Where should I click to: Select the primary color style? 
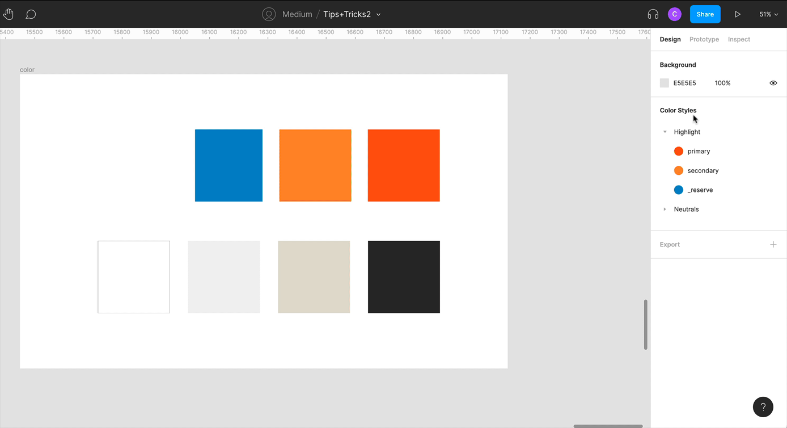[699, 152]
